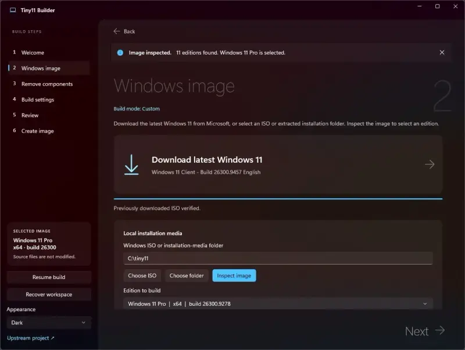The width and height of the screenshot is (465, 350).
Task: Click the external-link icon beside Upstream project
Action: pyautogui.click(x=52, y=338)
